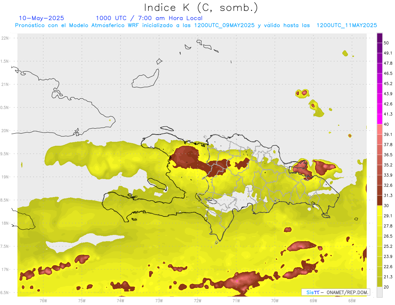Click the '32.6' color scale value
Viewport: 395px width, 305px height.
[x=388, y=185]
